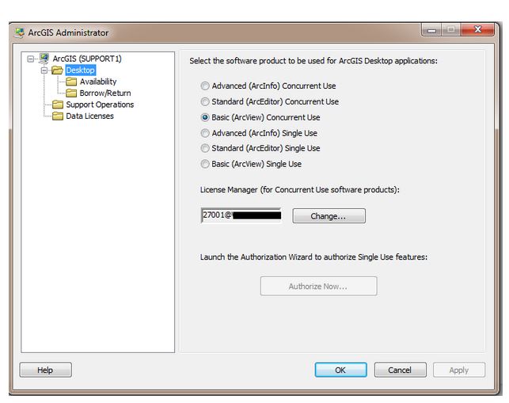
Task: Pick Advanced (ArcInfo) Single Use option
Action: pos(205,133)
